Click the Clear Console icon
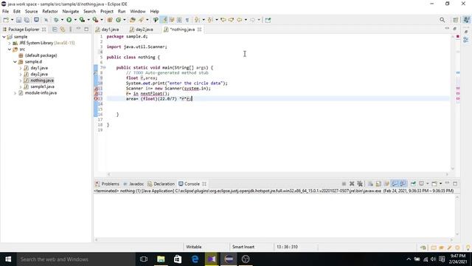The width and height of the screenshot is (472, 266). (x=370, y=184)
